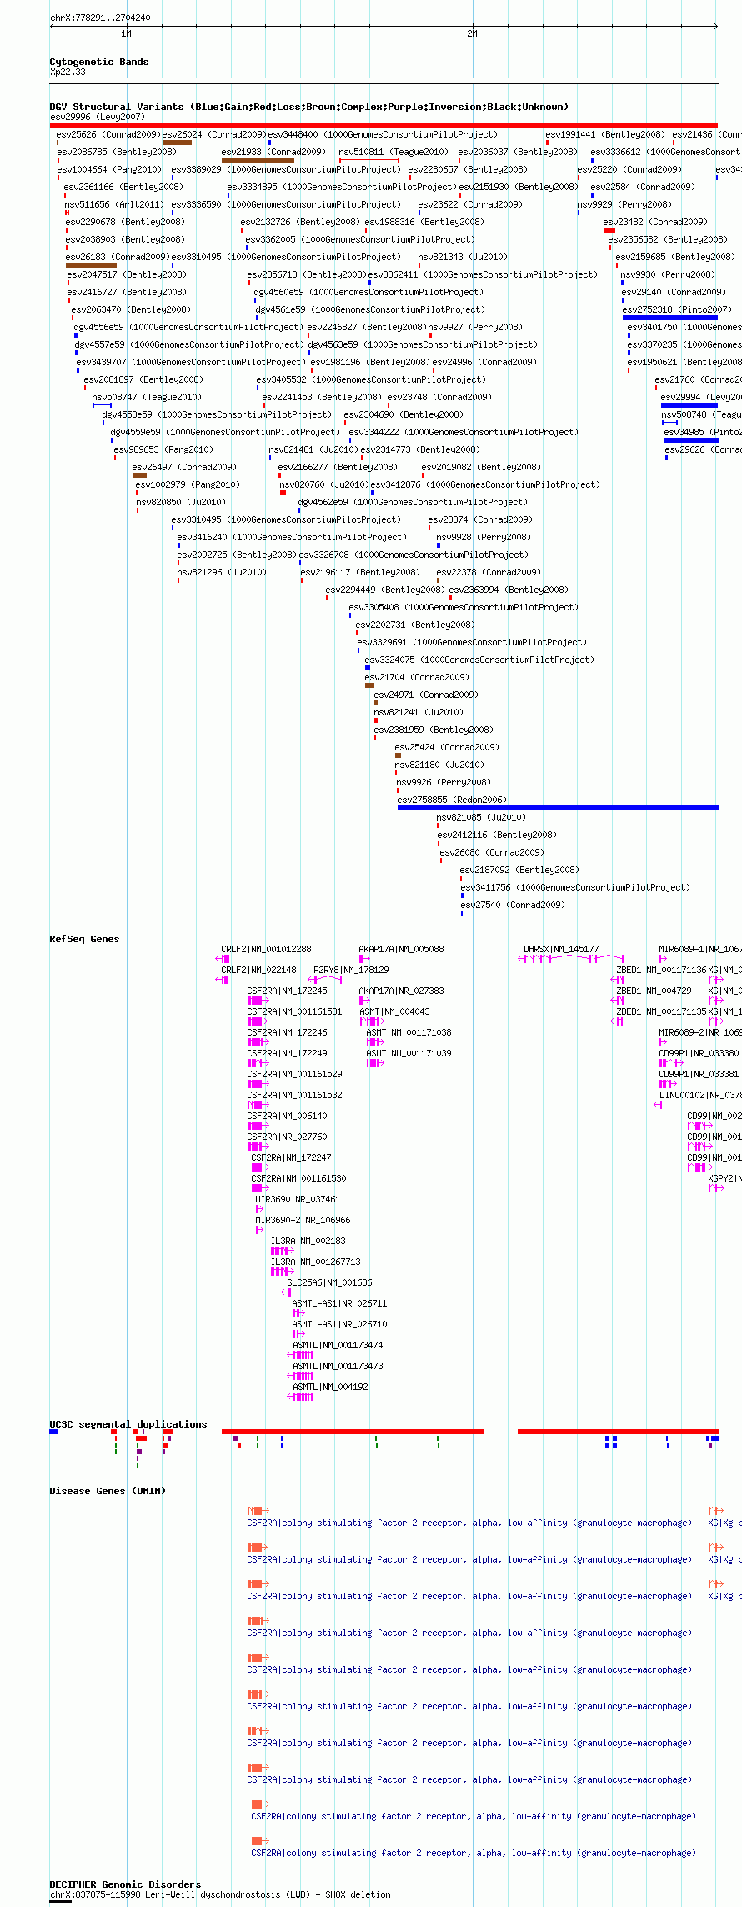Click the MIR3690-2|NR_106966 label

pos(303,1220)
